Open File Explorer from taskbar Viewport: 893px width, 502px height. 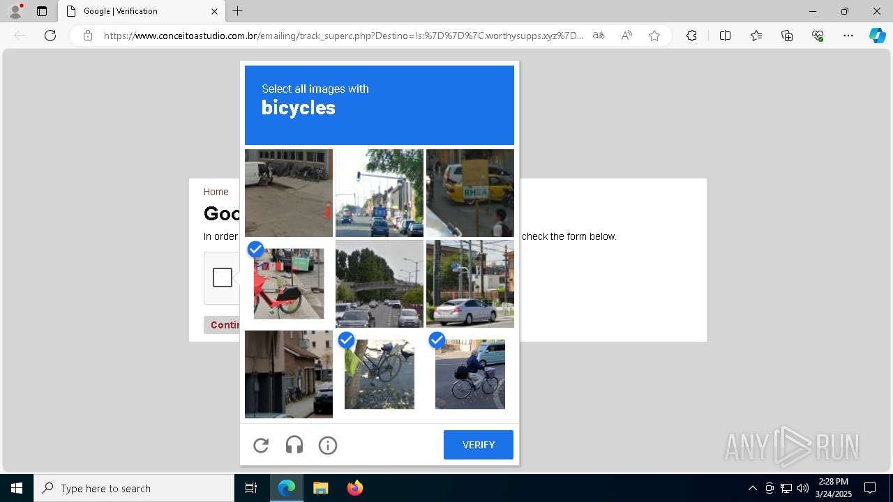click(320, 488)
